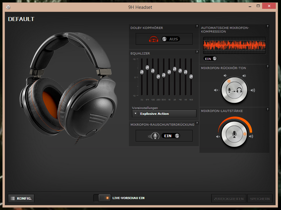The height and width of the screenshot is (210, 281).
Task: Click the 9H headset product image
Action: click(69, 88)
